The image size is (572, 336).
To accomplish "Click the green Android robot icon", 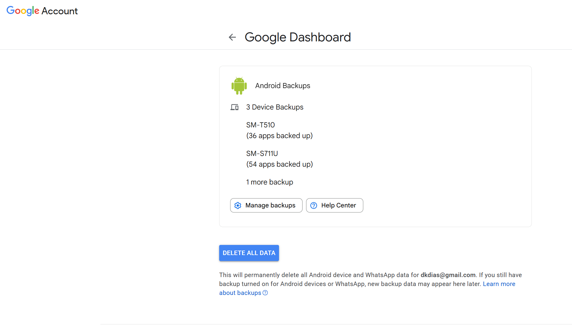I will tap(239, 86).
